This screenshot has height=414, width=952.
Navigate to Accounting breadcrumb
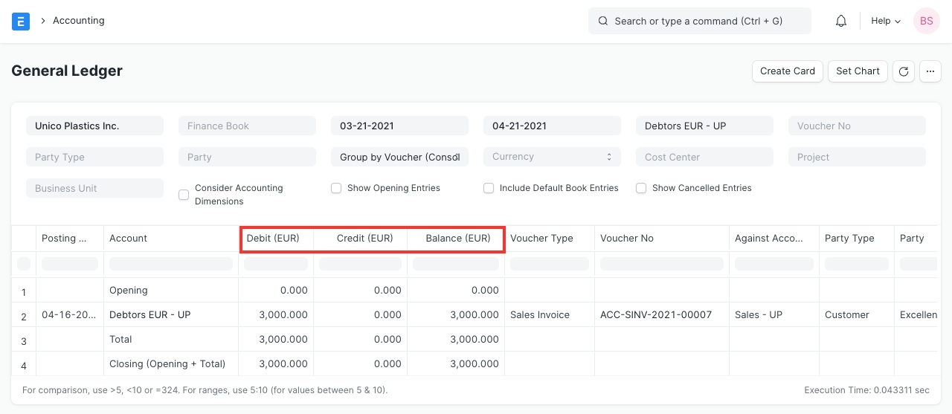(78, 21)
